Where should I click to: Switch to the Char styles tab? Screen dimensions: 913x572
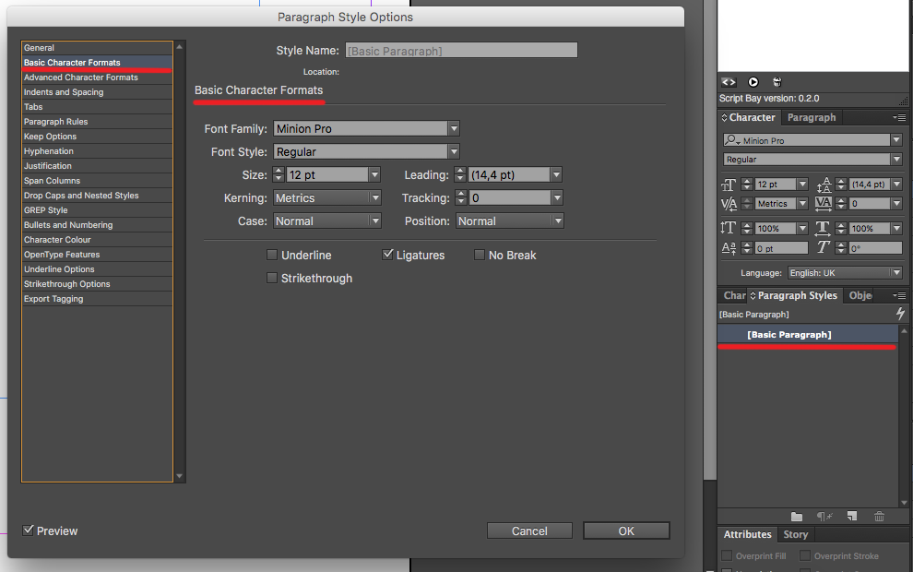pyautogui.click(x=734, y=296)
